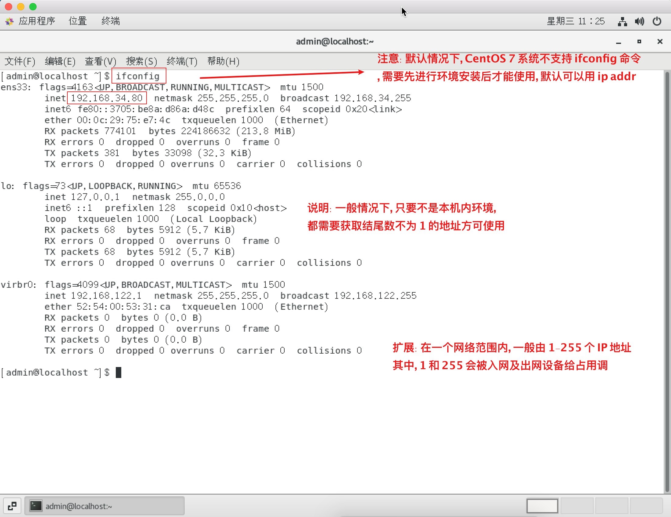The image size is (671, 517).
Task: Open the 编辑(E) menu
Action: point(60,61)
